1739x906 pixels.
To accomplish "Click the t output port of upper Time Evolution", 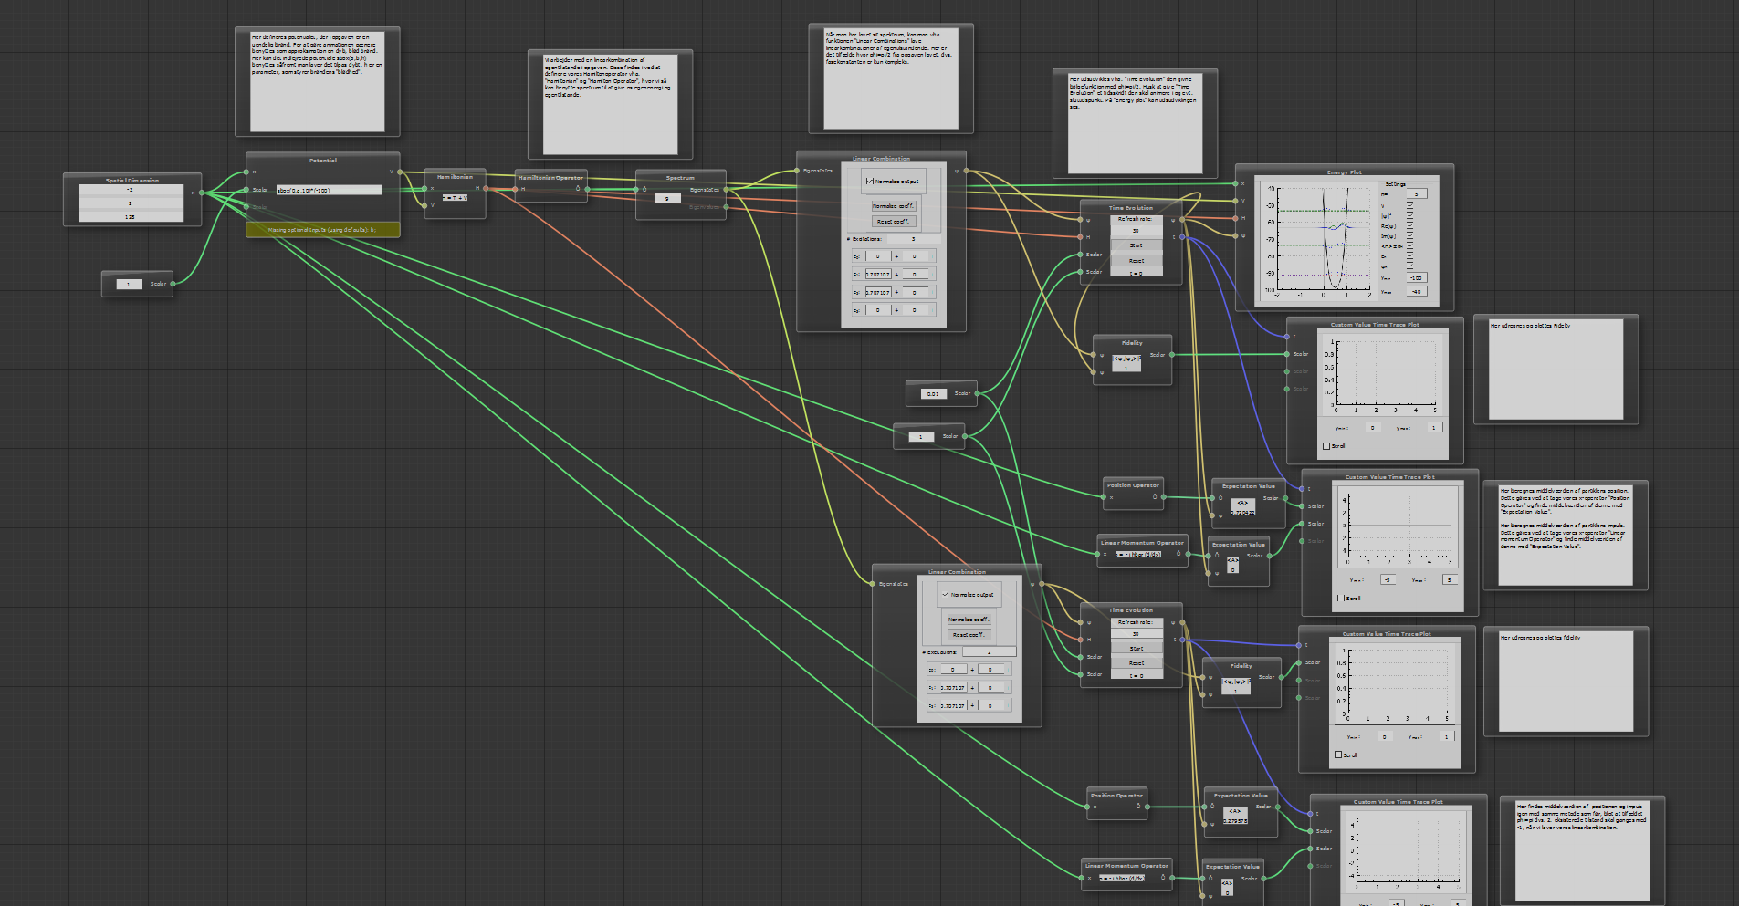I will (1182, 237).
